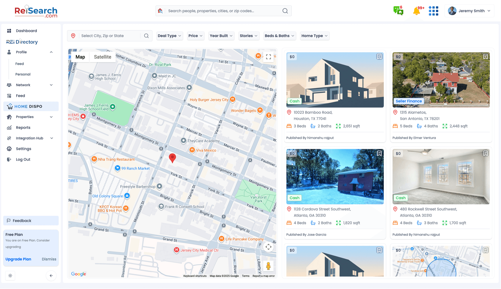Bookmark the 10023 Bamboo Road listing

coord(379,57)
